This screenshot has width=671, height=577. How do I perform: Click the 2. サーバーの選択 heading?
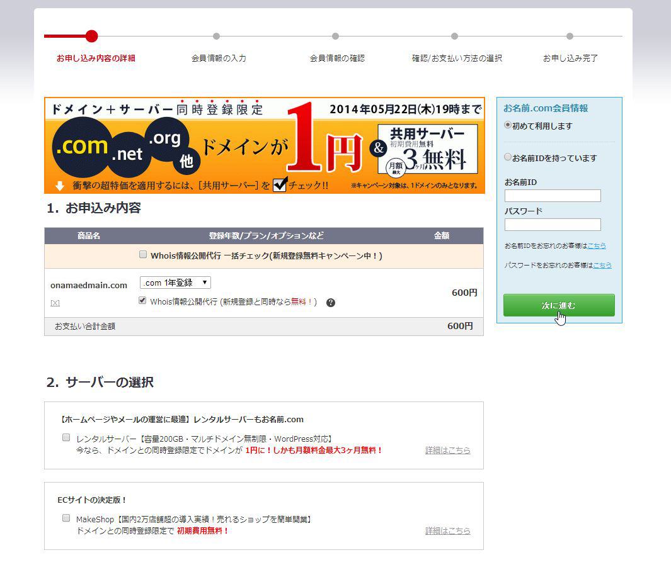tap(100, 382)
